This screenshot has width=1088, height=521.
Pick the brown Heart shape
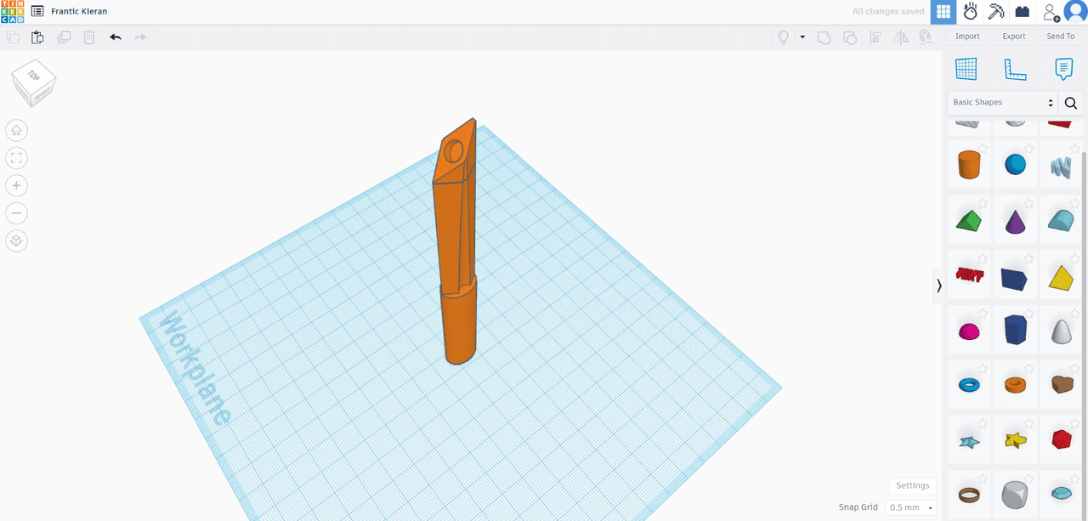pos(1061,385)
